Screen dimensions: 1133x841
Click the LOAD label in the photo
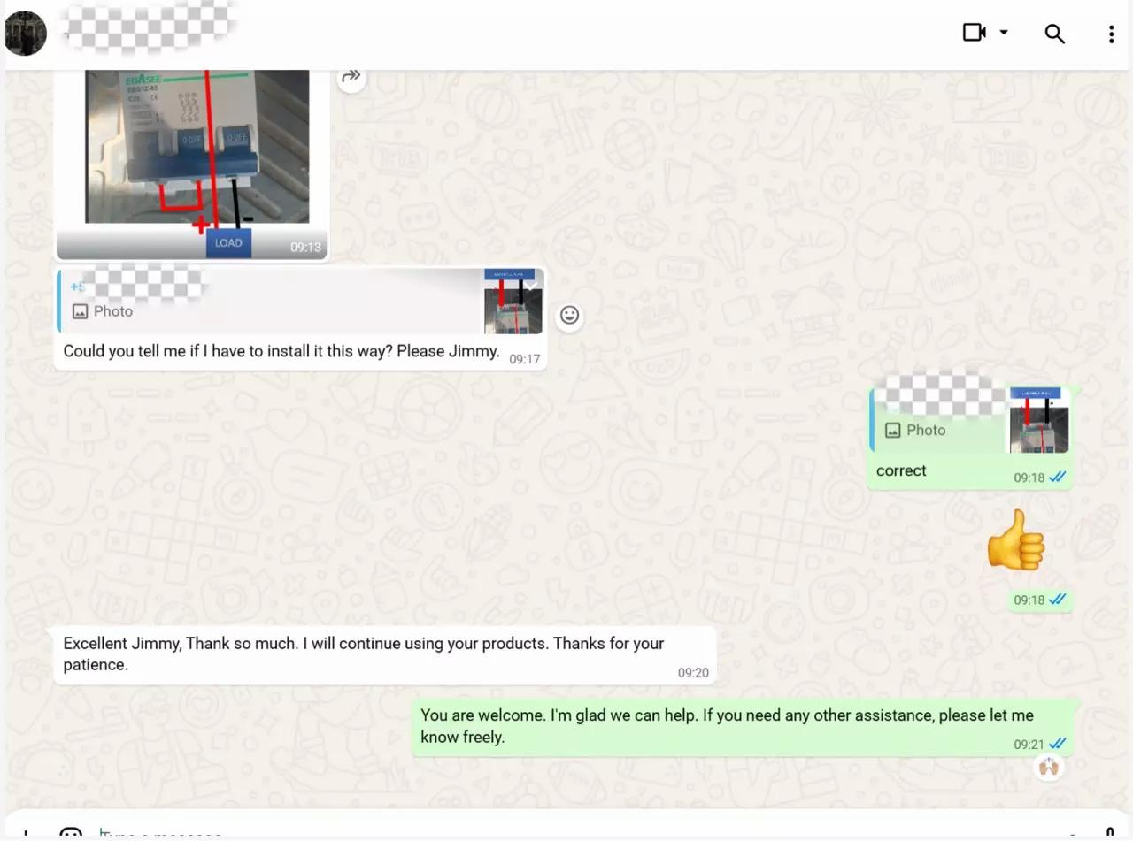point(228,243)
